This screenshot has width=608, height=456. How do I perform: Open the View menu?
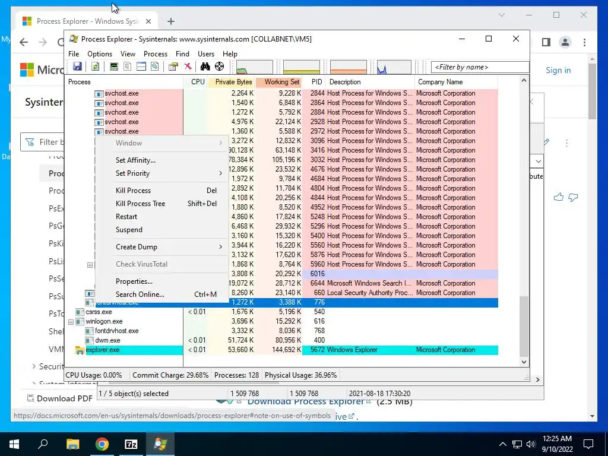[128, 54]
